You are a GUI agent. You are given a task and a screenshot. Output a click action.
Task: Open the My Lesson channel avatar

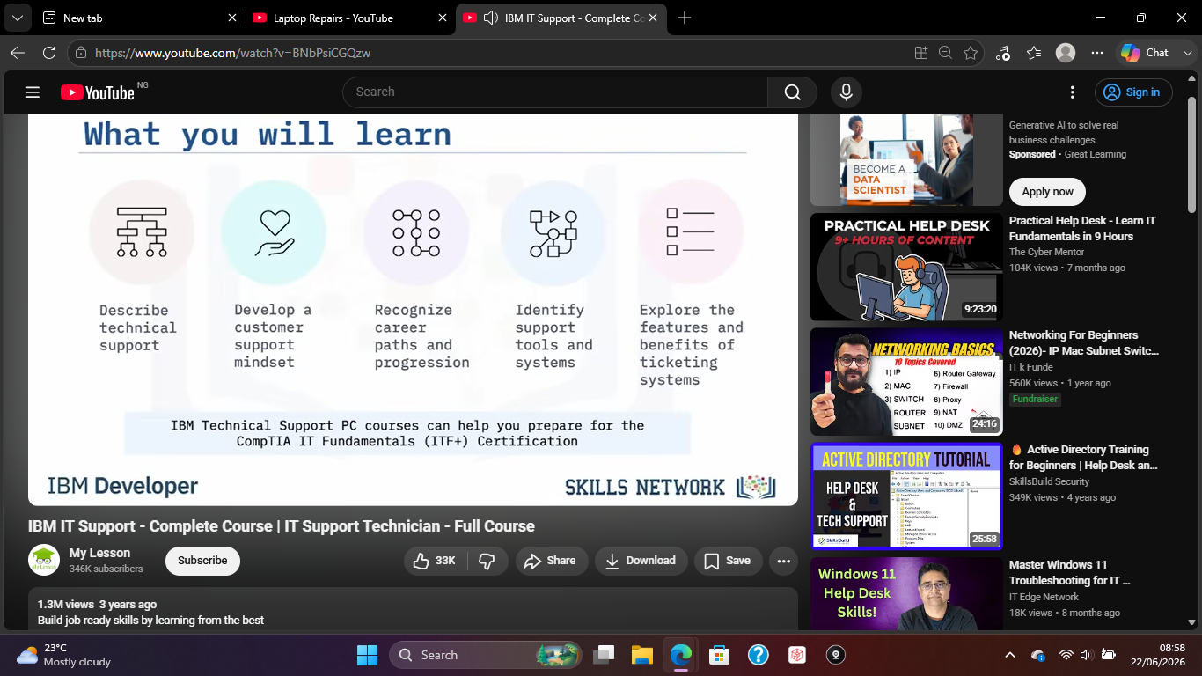pyautogui.click(x=44, y=560)
